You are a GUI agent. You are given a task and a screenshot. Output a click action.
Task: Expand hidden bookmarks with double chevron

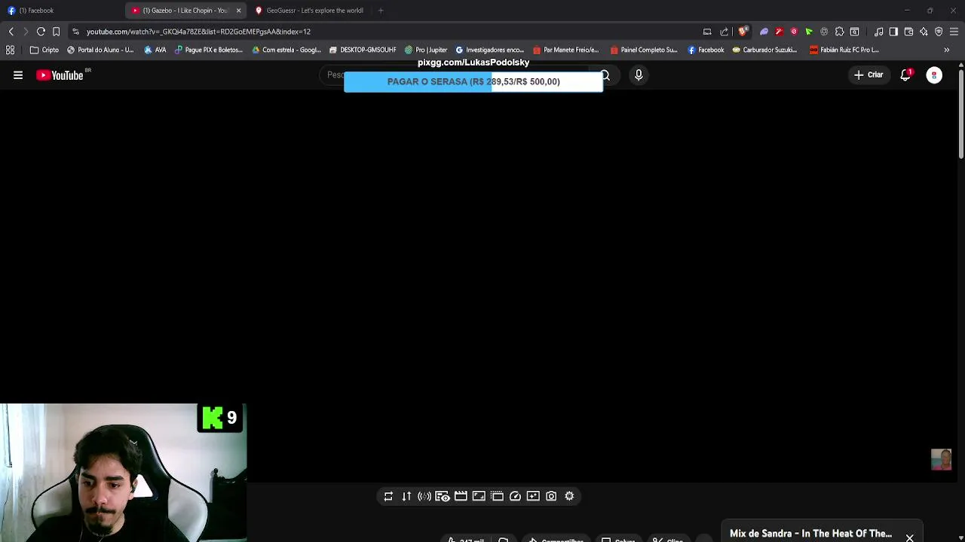pos(946,50)
